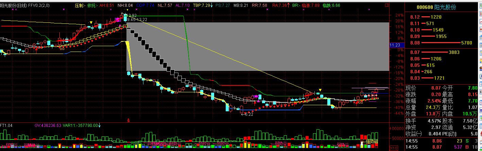Click the 内盘 10.5万 field
The image size is (482, 151).
click(x=460, y=114)
